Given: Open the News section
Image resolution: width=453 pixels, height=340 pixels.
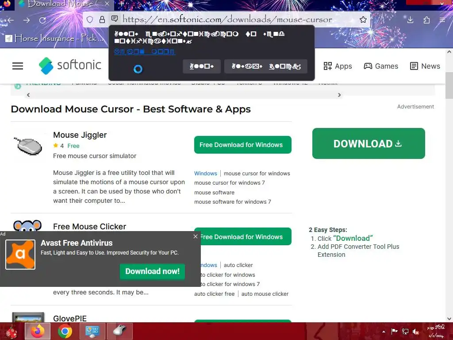Looking at the screenshot, I should pos(425,66).
